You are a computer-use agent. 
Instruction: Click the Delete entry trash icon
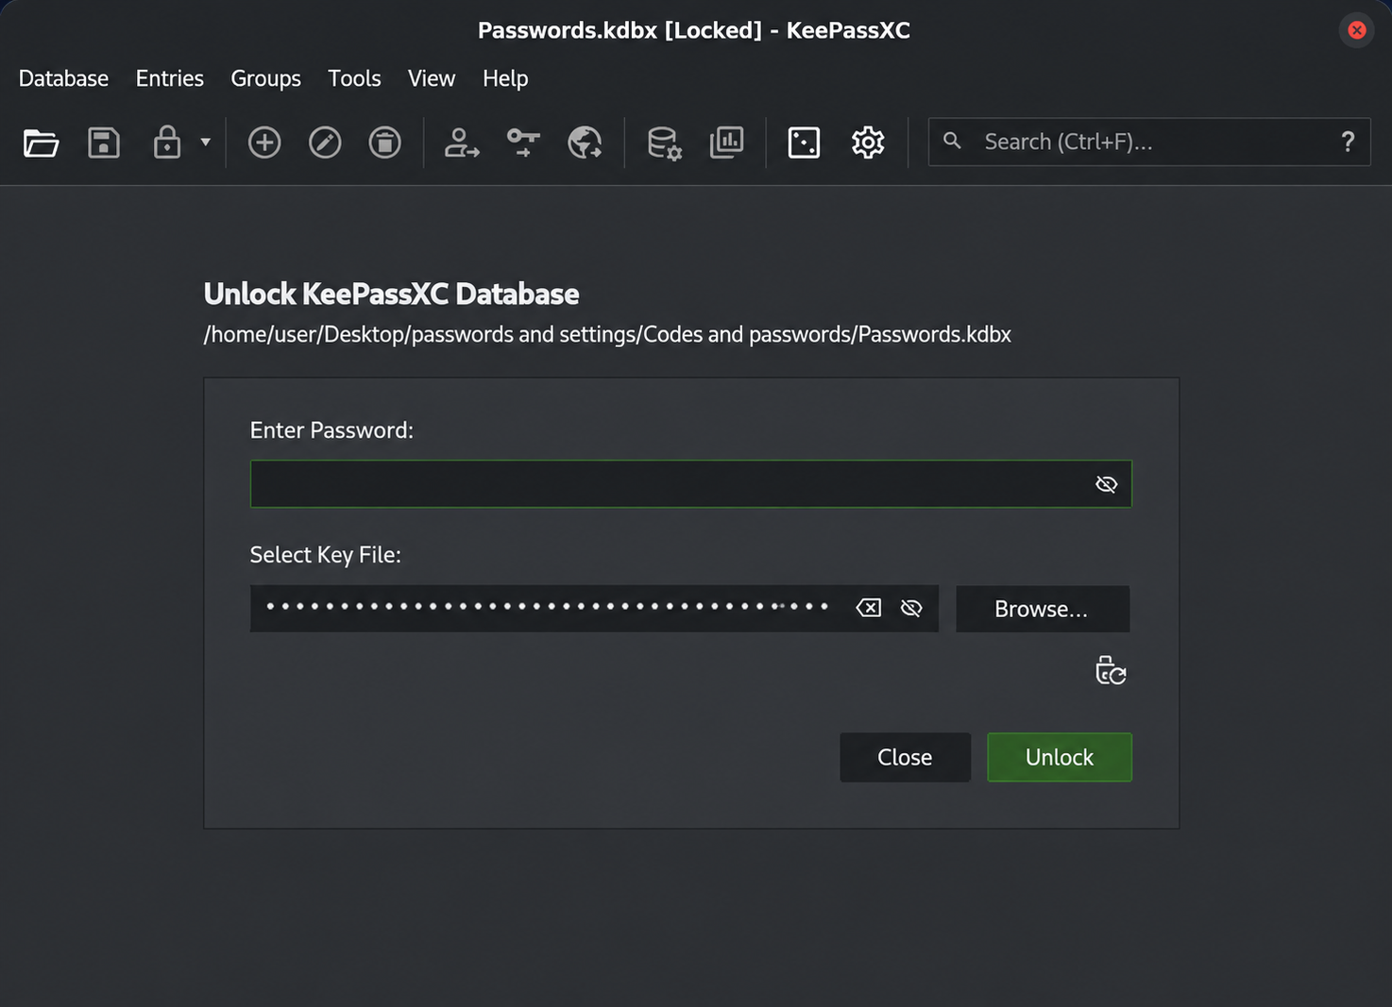pyautogui.click(x=385, y=143)
